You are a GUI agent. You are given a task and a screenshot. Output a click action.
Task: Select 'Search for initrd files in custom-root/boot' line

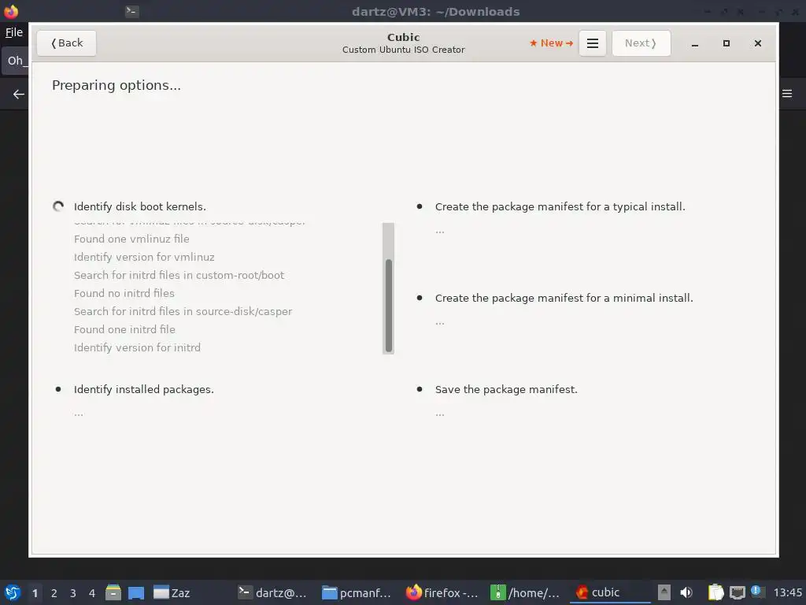pyautogui.click(x=179, y=275)
